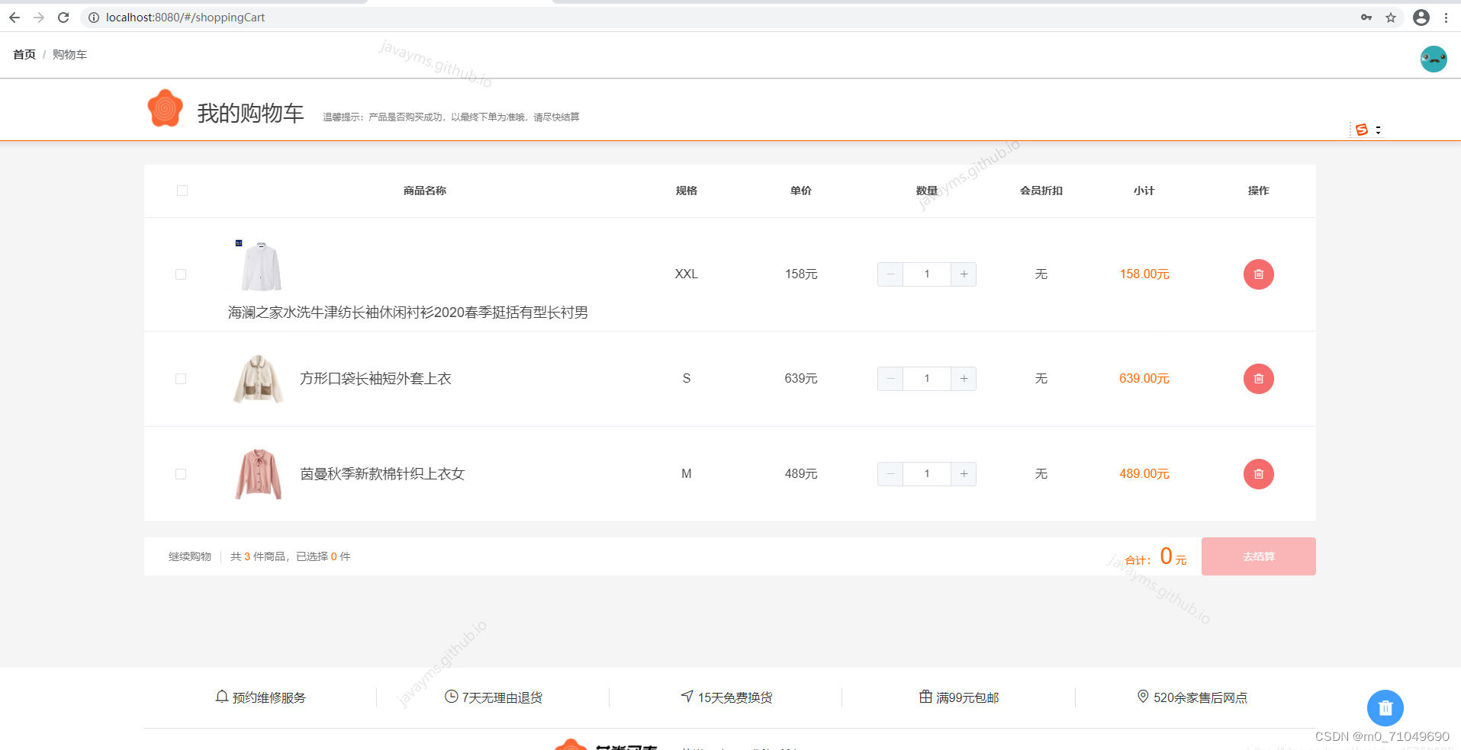Check the select-all checkbox in table header

tap(182, 191)
